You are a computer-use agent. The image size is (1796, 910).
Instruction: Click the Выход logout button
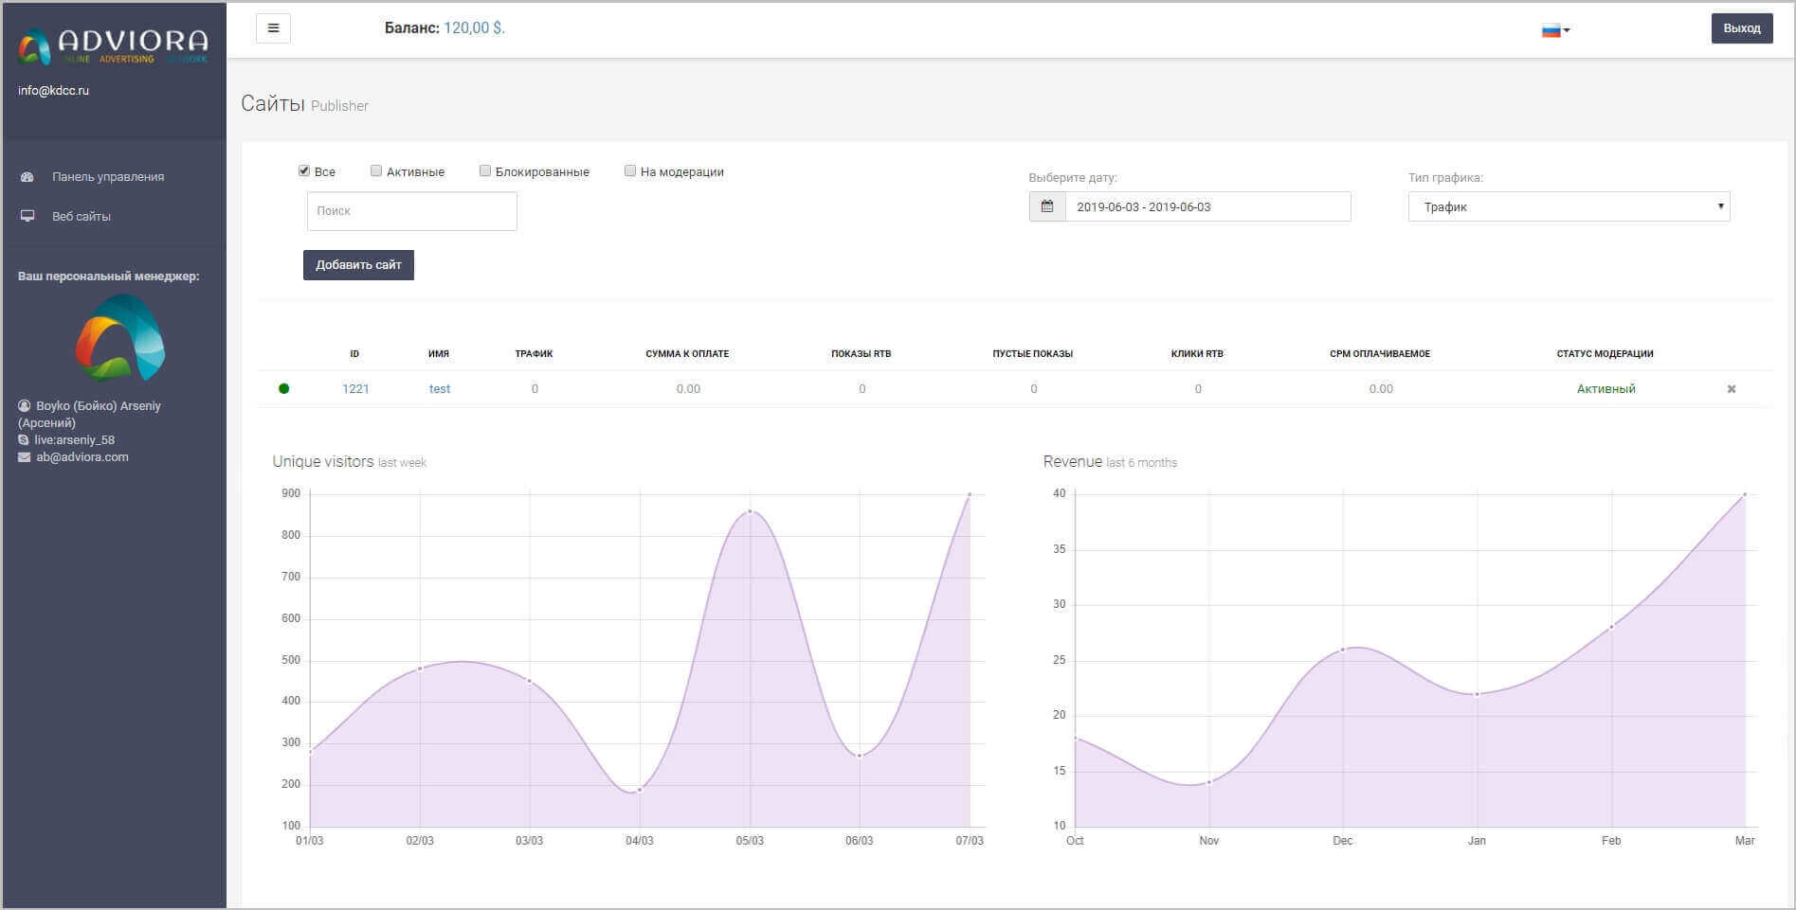click(x=1742, y=28)
